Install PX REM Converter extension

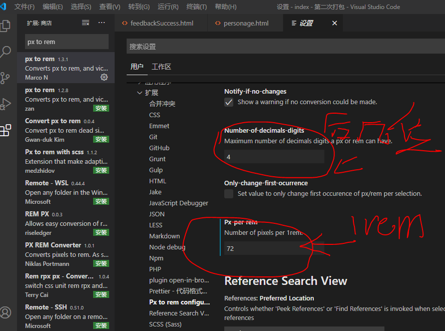pos(101,263)
